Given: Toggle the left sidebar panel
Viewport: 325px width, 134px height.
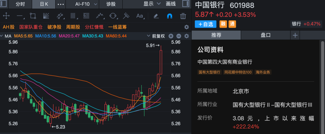Looking at the screenshot, I should (x=4, y=4).
